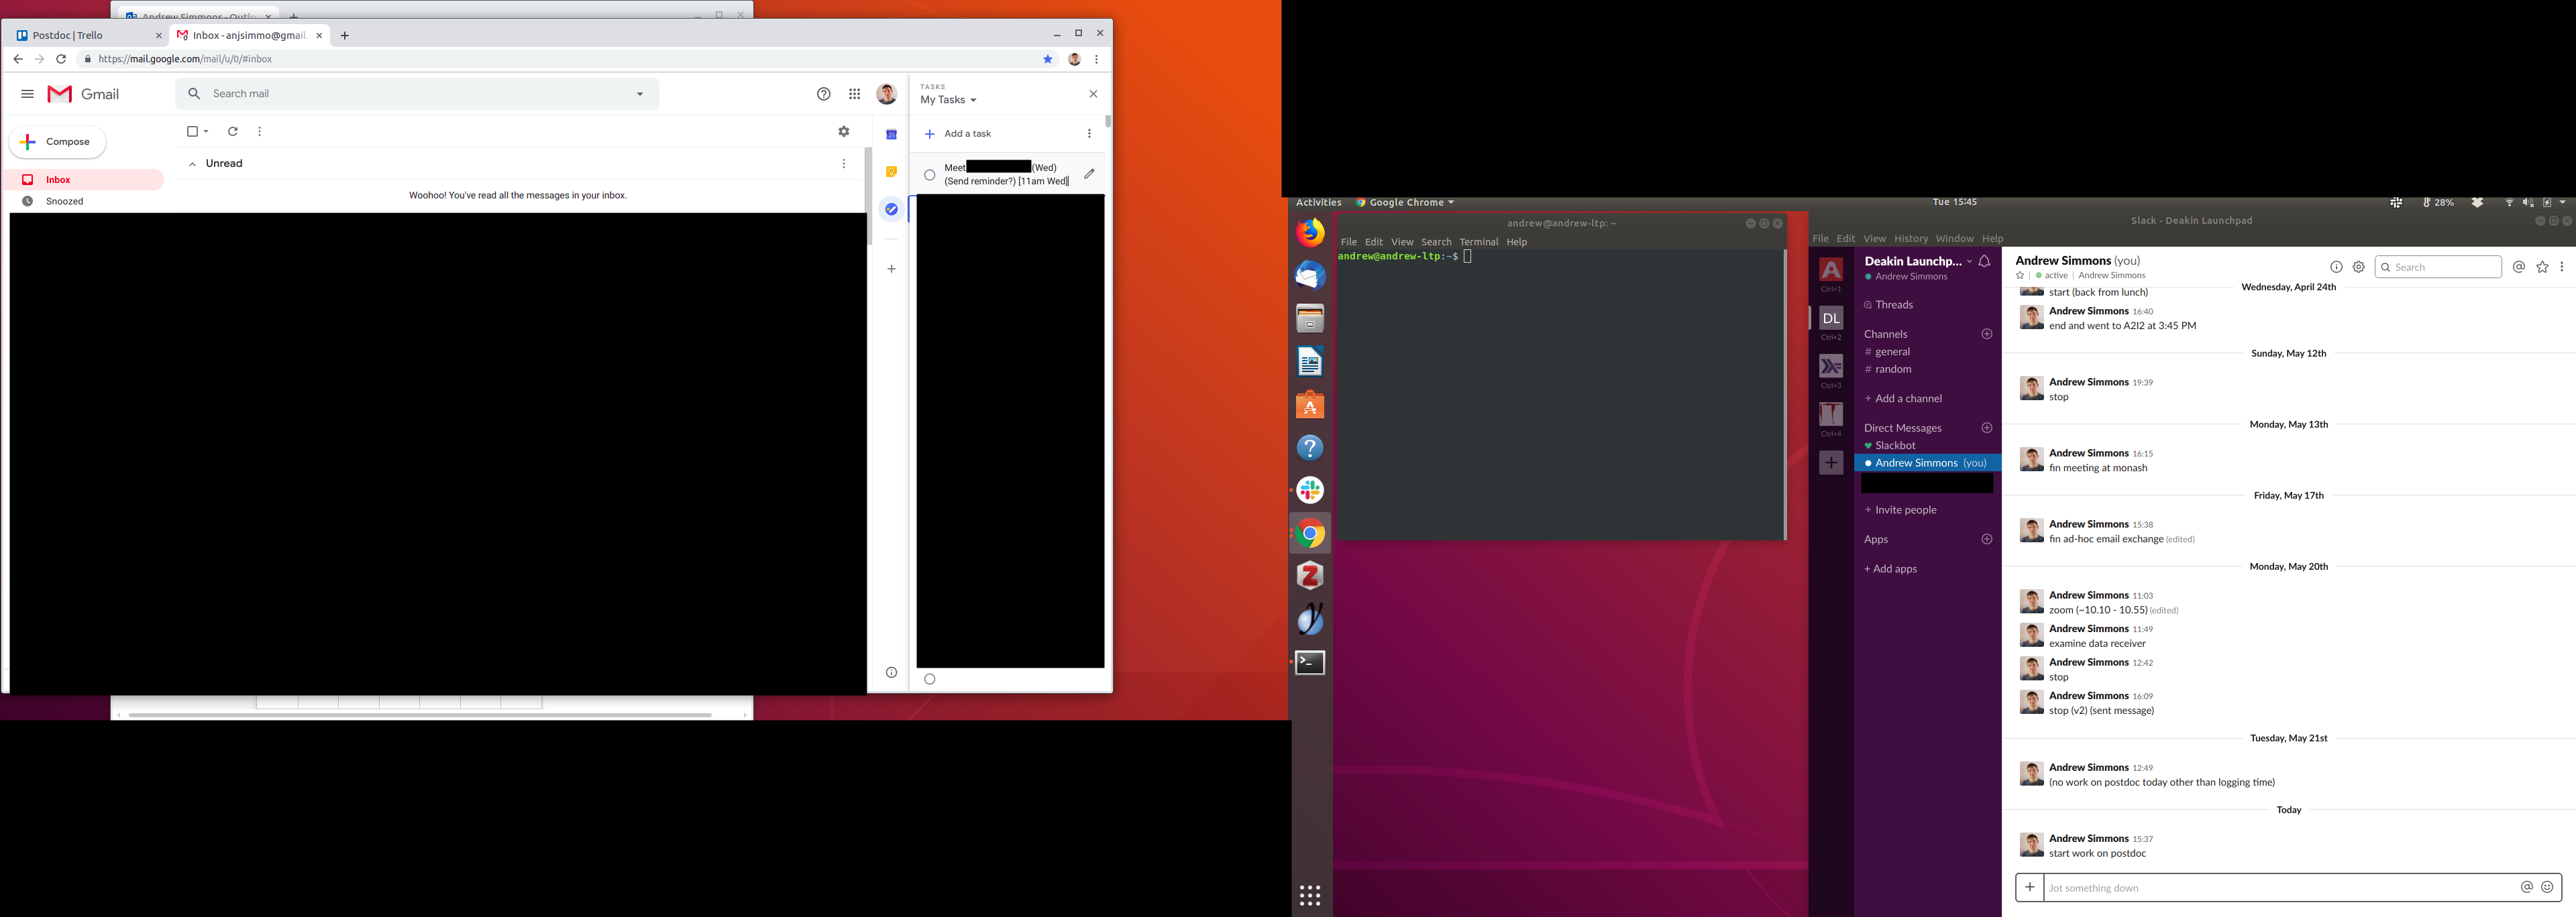Open Slack mentions and reactions icon
This screenshot has height=917, width=2576.
click(2519, 267)
